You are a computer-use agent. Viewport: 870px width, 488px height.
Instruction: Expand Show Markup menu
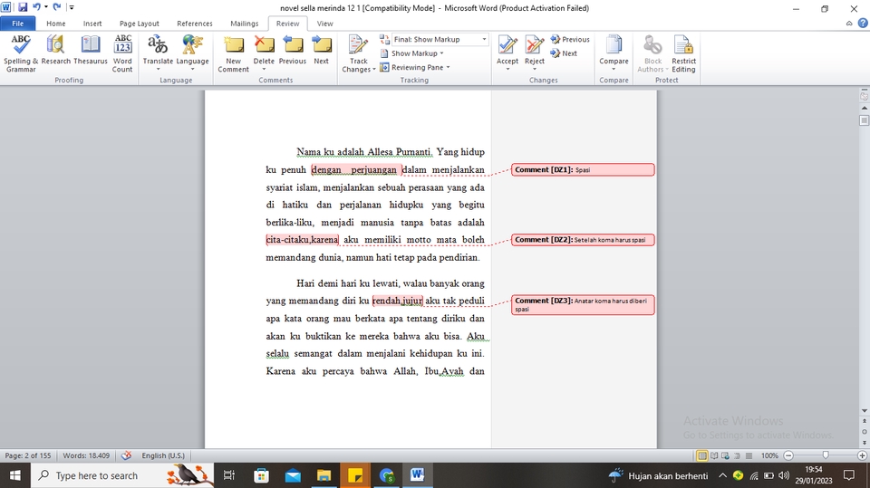coord(413,53)
